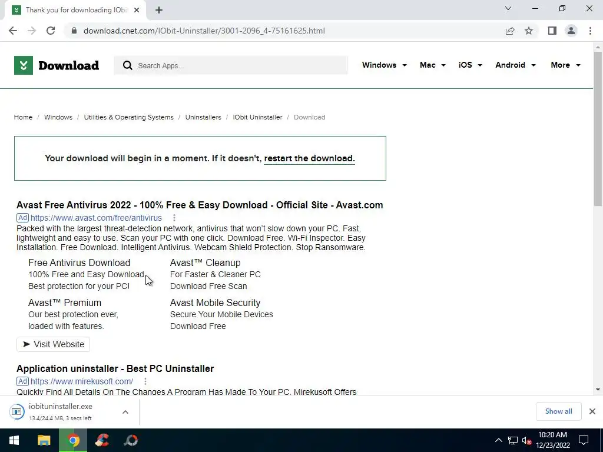Click the magnifier search icon
Screen dimensions: 603x452
point(128,65)
